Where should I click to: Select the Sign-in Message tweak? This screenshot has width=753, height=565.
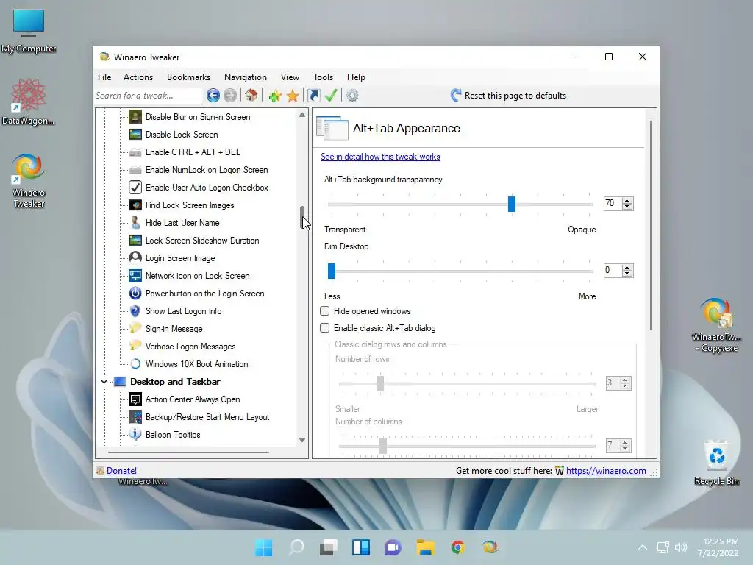pos(174,329)
